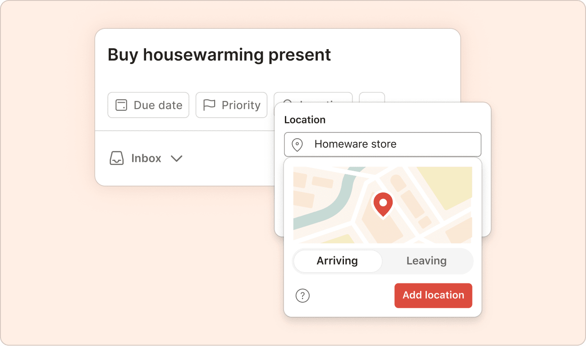Click the pin icon in the location field
Image resolution: width=586 pixels, height=346 pixels.
click(x=297, y=145)
